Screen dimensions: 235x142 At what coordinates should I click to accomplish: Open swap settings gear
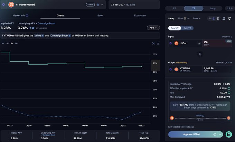[x=218, y=18]
